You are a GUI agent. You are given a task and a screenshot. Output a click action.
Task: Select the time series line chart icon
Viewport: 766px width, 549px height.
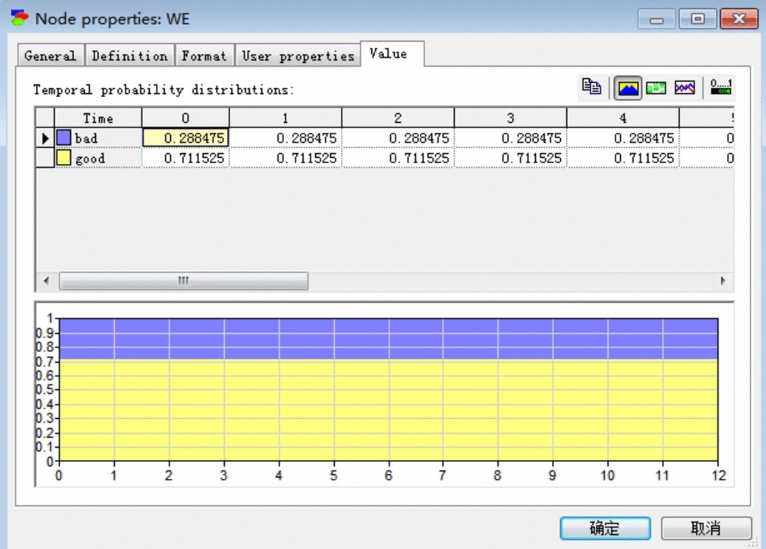tap(684, 88)
